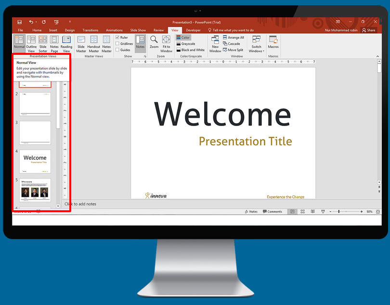The width and height of the screenshot is (390, 305).
Task: Select the slide 4 Welcome thumbnail
Action: point(35,161)
